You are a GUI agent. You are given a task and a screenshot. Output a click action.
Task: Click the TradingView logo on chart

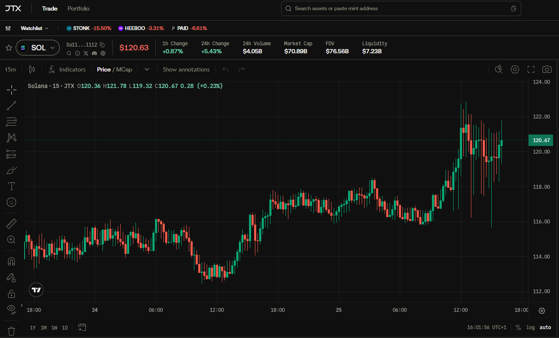pos(36,290)
